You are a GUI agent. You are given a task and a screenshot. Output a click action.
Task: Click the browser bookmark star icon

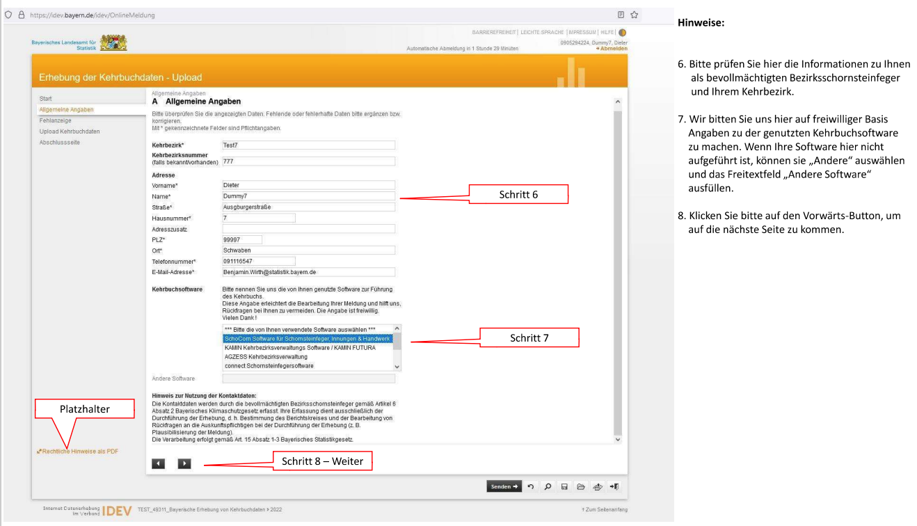[x=635, y=15]
